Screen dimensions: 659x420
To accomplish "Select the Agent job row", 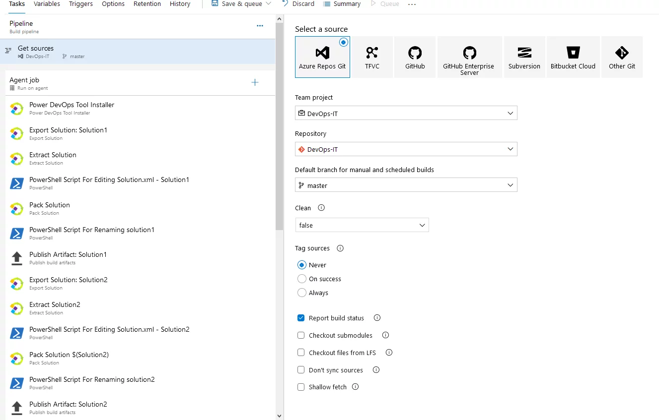I will 140,83.
